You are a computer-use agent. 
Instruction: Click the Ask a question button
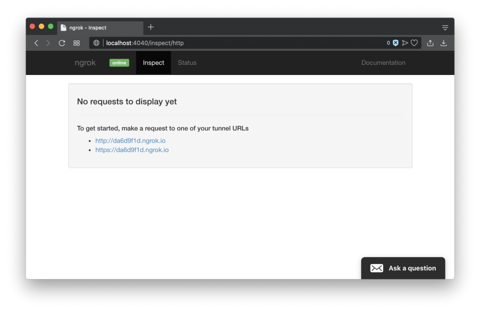point(403,268)
